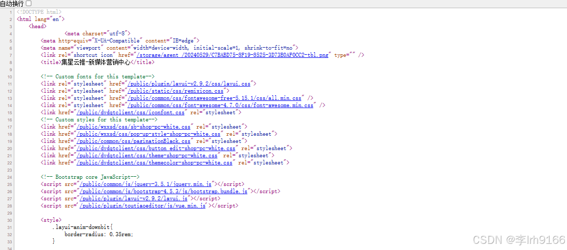The height and width of the screenshot is (250, 567).
Task: Click line number 25
Action: (x=10, y=184)
